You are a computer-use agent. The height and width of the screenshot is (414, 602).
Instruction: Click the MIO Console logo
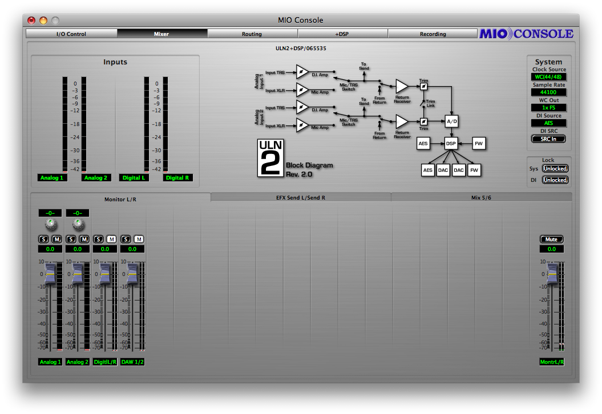pos(526,34)
